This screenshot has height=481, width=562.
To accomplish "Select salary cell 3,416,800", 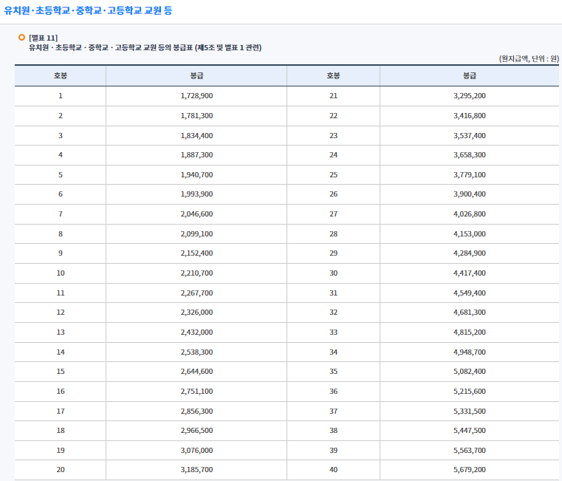I will (469, 116).
